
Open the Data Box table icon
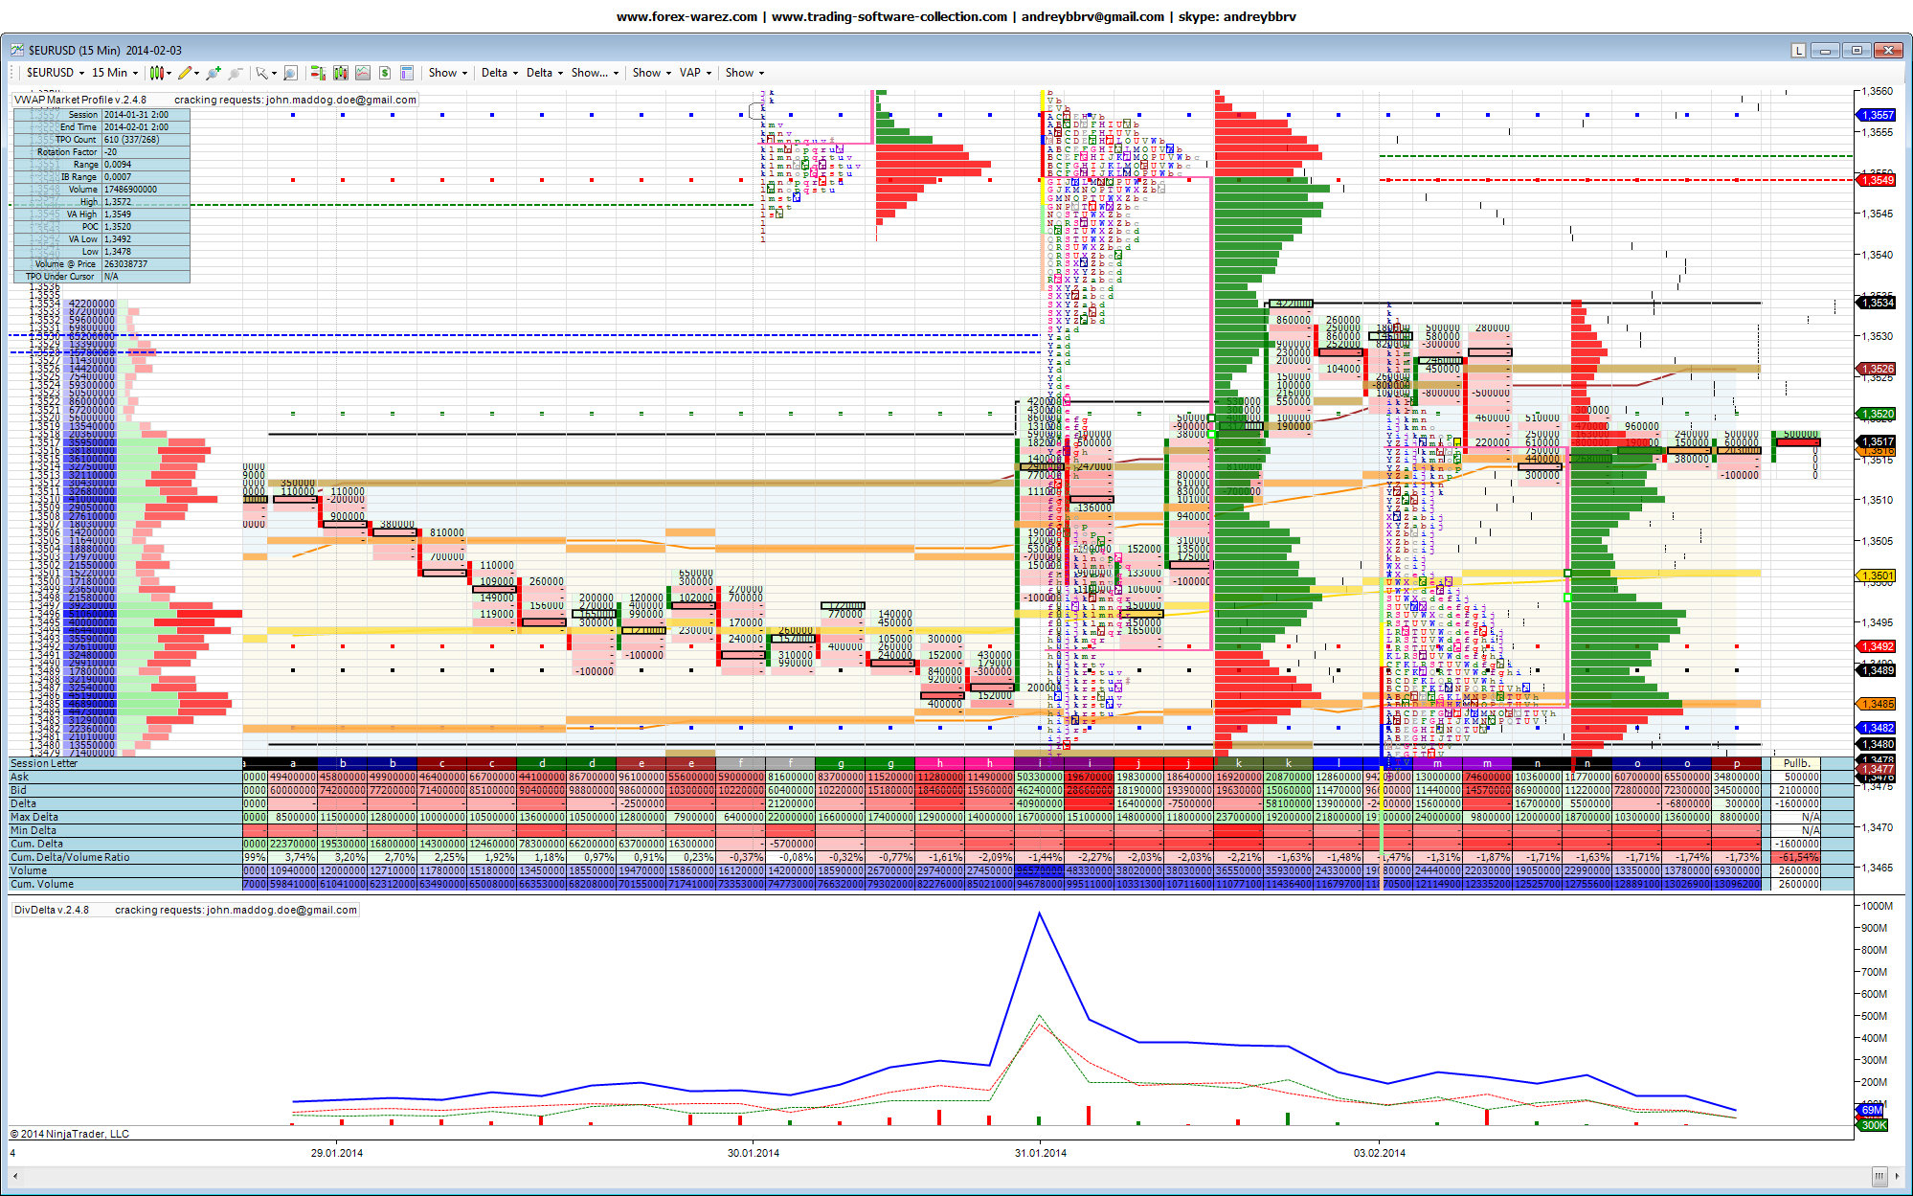coord(407,73)
